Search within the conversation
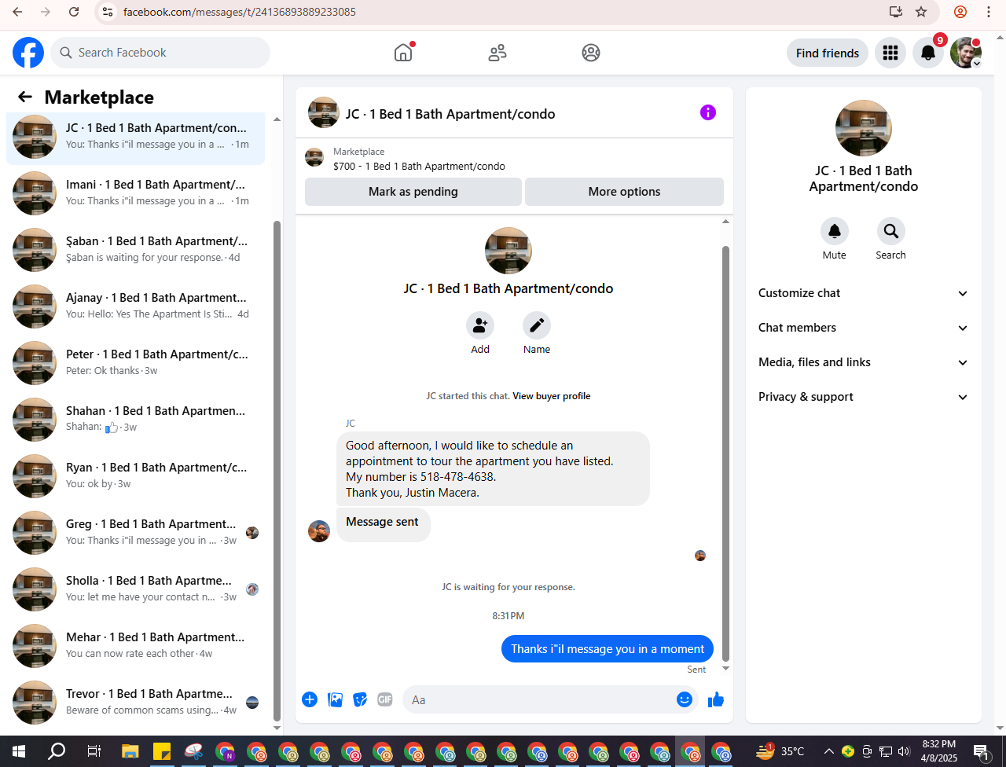 tap(891, 231)
